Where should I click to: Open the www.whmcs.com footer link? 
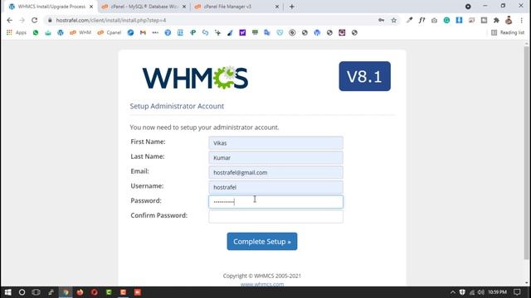[x=262, y=284]
